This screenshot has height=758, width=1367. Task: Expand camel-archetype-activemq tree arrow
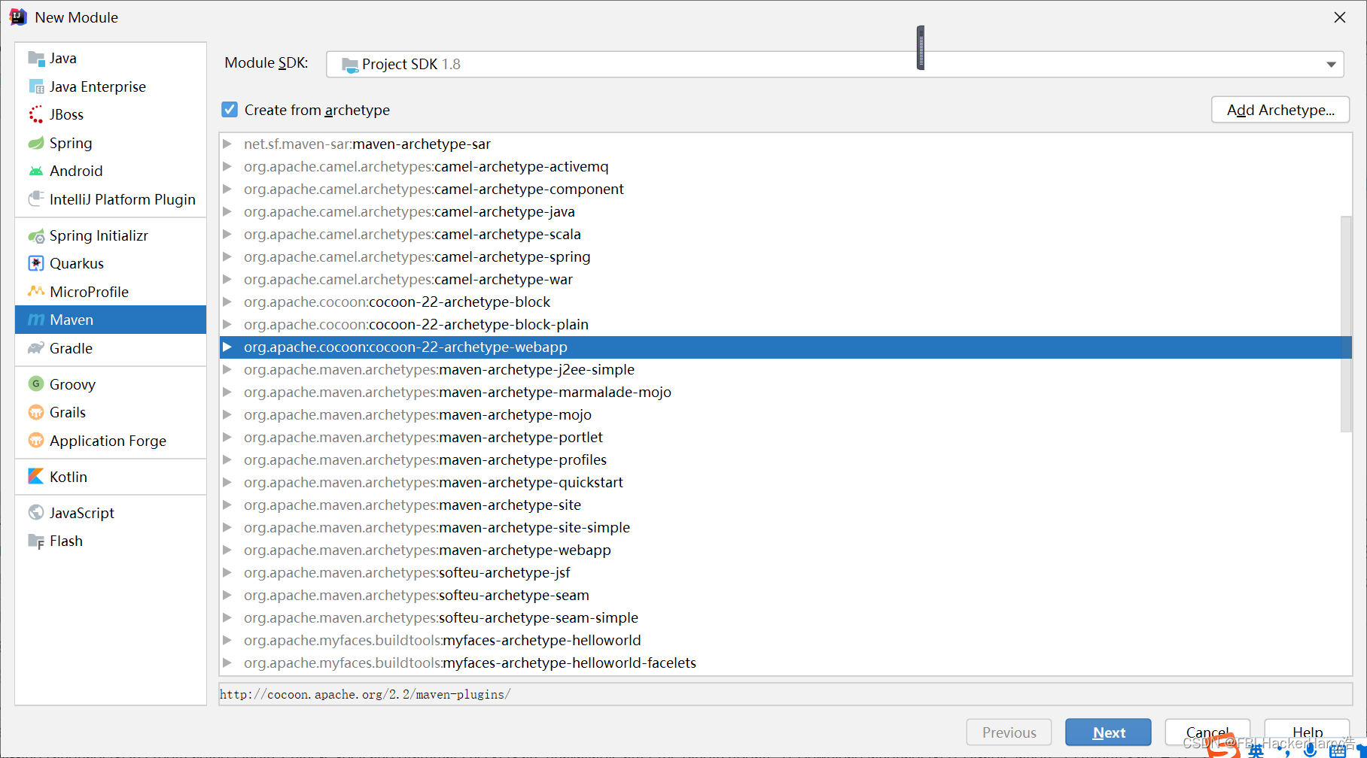pos(227,166)
